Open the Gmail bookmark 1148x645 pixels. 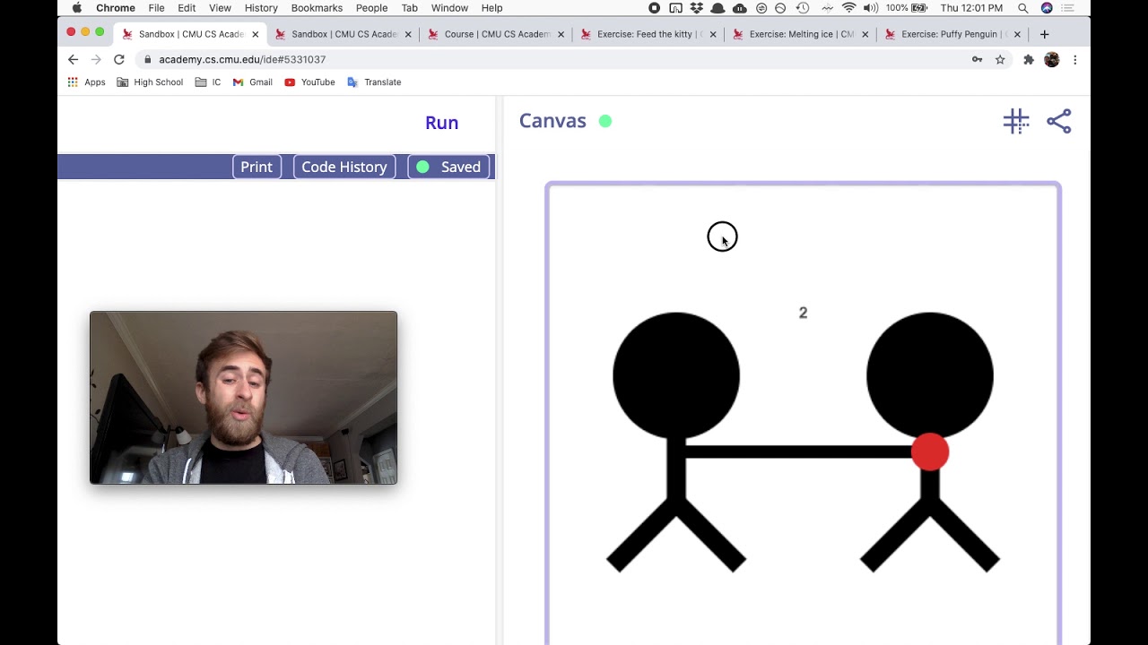(252, 82)
